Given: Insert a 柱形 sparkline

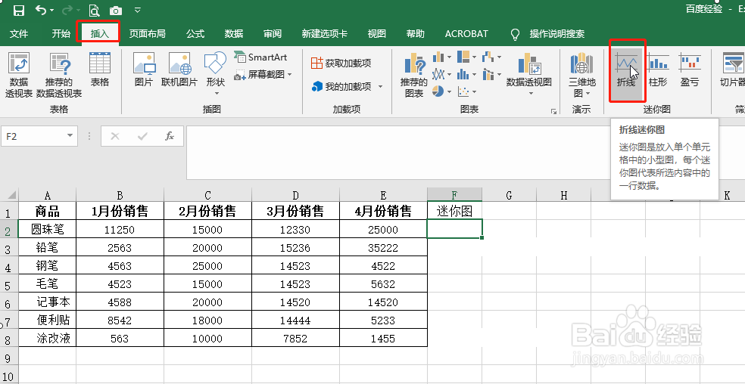Looking at the screenshot, I should (x=658, y=70).
